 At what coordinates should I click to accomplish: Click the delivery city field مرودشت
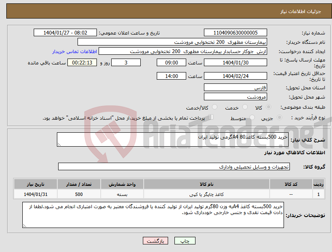tap(236, 97)
